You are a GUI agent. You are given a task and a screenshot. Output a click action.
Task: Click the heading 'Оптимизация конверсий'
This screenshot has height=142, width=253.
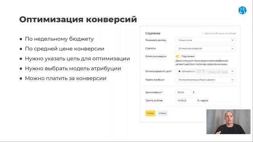pyautogui.click(x=78, y=19)
